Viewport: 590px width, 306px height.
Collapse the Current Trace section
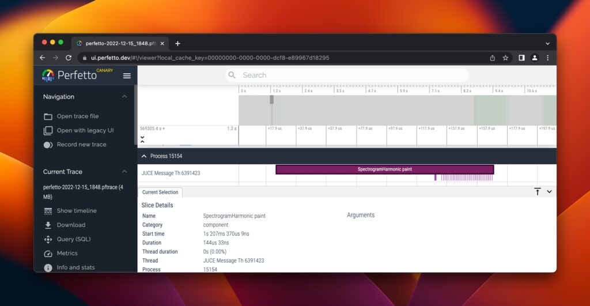(124, 172)
